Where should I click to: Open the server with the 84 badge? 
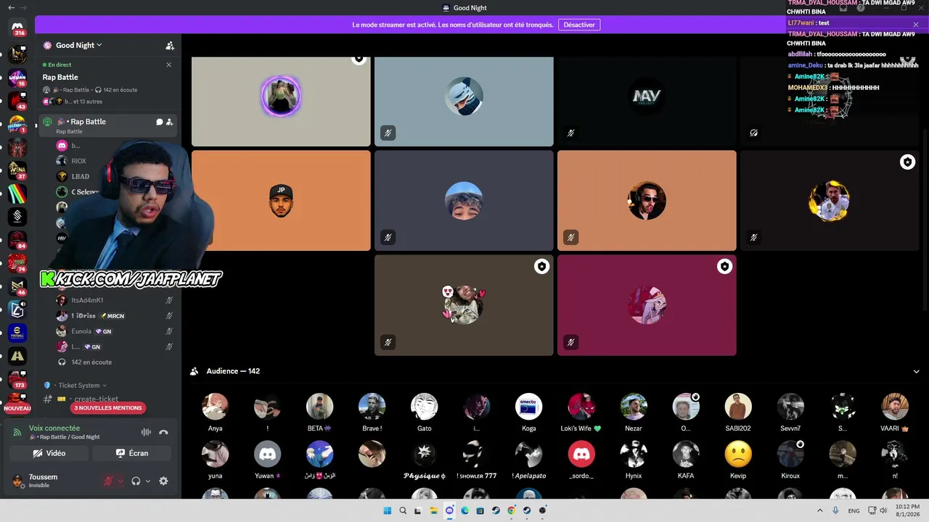(x=17, y=240)
